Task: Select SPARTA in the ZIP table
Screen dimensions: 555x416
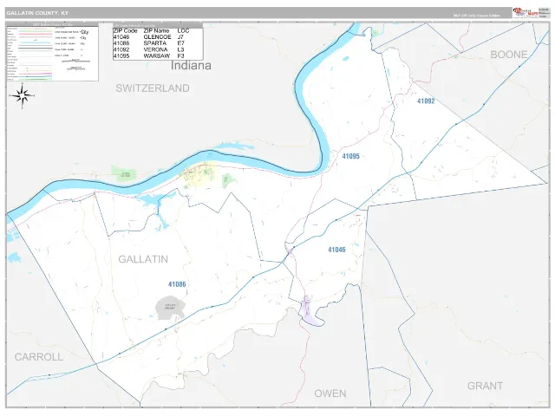Action: [x=154, y=43]
